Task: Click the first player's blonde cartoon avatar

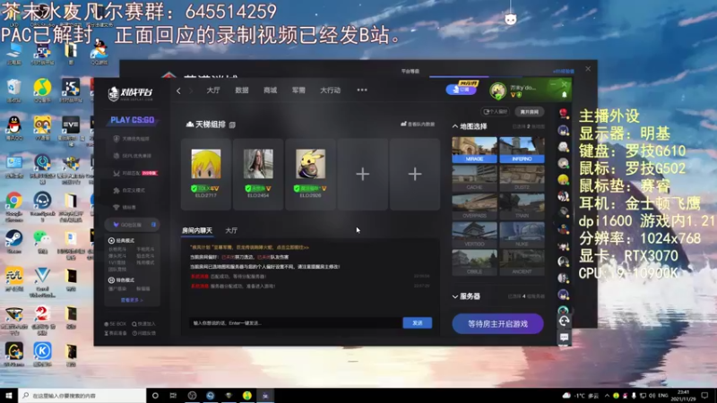Action: point(206,164)
